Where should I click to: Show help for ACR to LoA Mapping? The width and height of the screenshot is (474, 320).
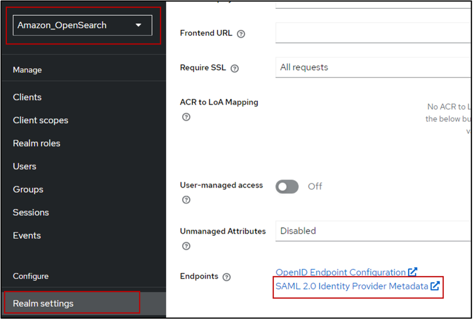186,117
